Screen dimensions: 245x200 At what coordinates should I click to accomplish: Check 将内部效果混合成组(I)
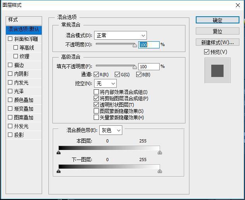coord(96,92)
